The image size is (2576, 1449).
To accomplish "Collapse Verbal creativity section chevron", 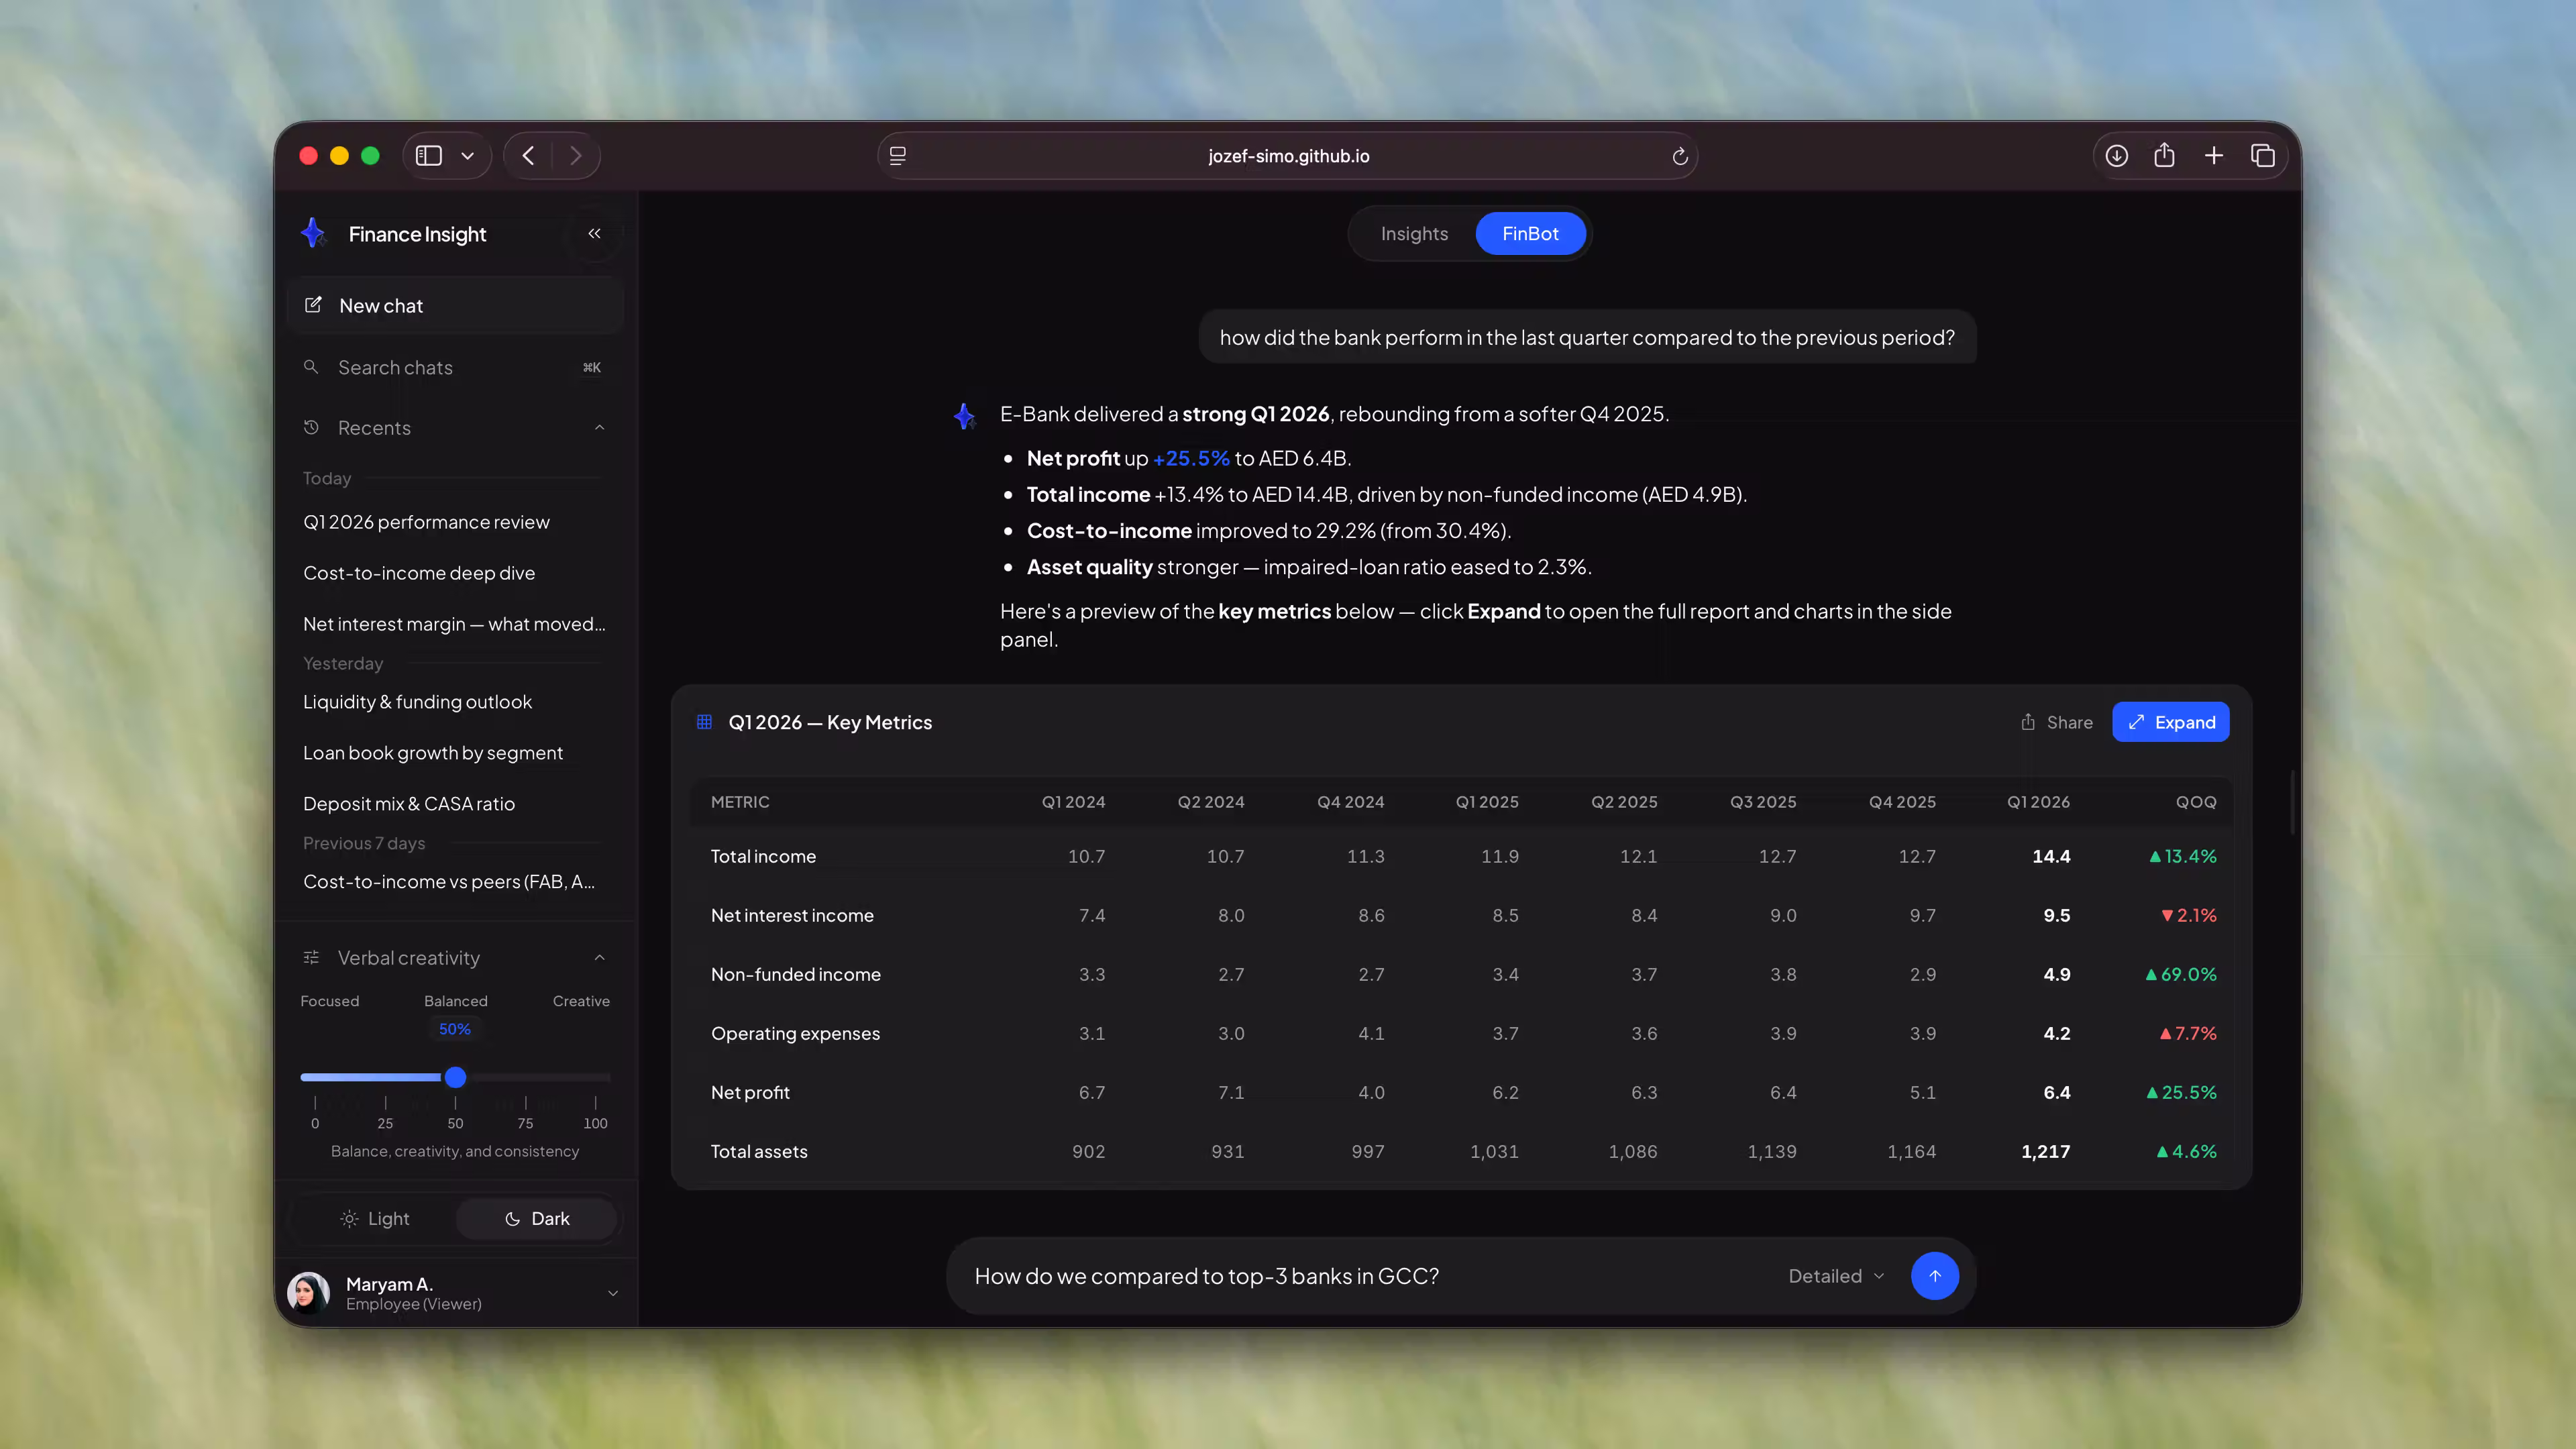I will 599,957.
